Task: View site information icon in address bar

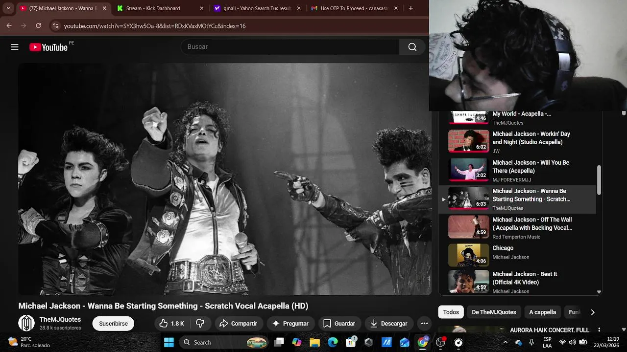Action: pos(55,26)
